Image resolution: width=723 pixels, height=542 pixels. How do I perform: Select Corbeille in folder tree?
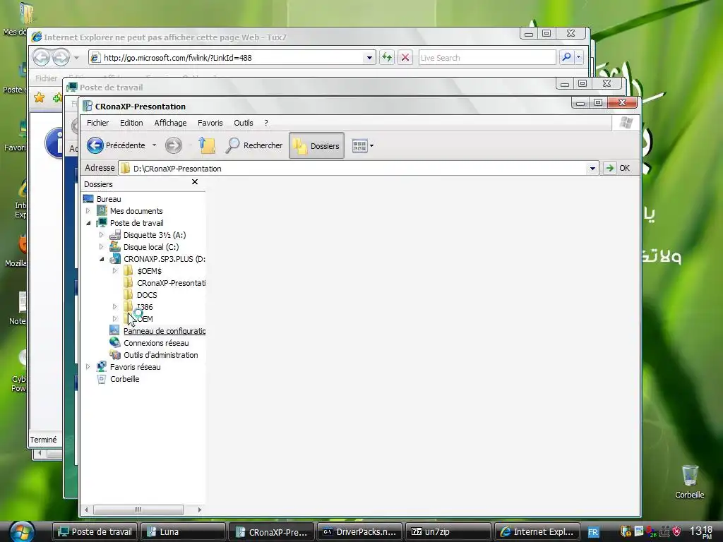tap(124, 379)
